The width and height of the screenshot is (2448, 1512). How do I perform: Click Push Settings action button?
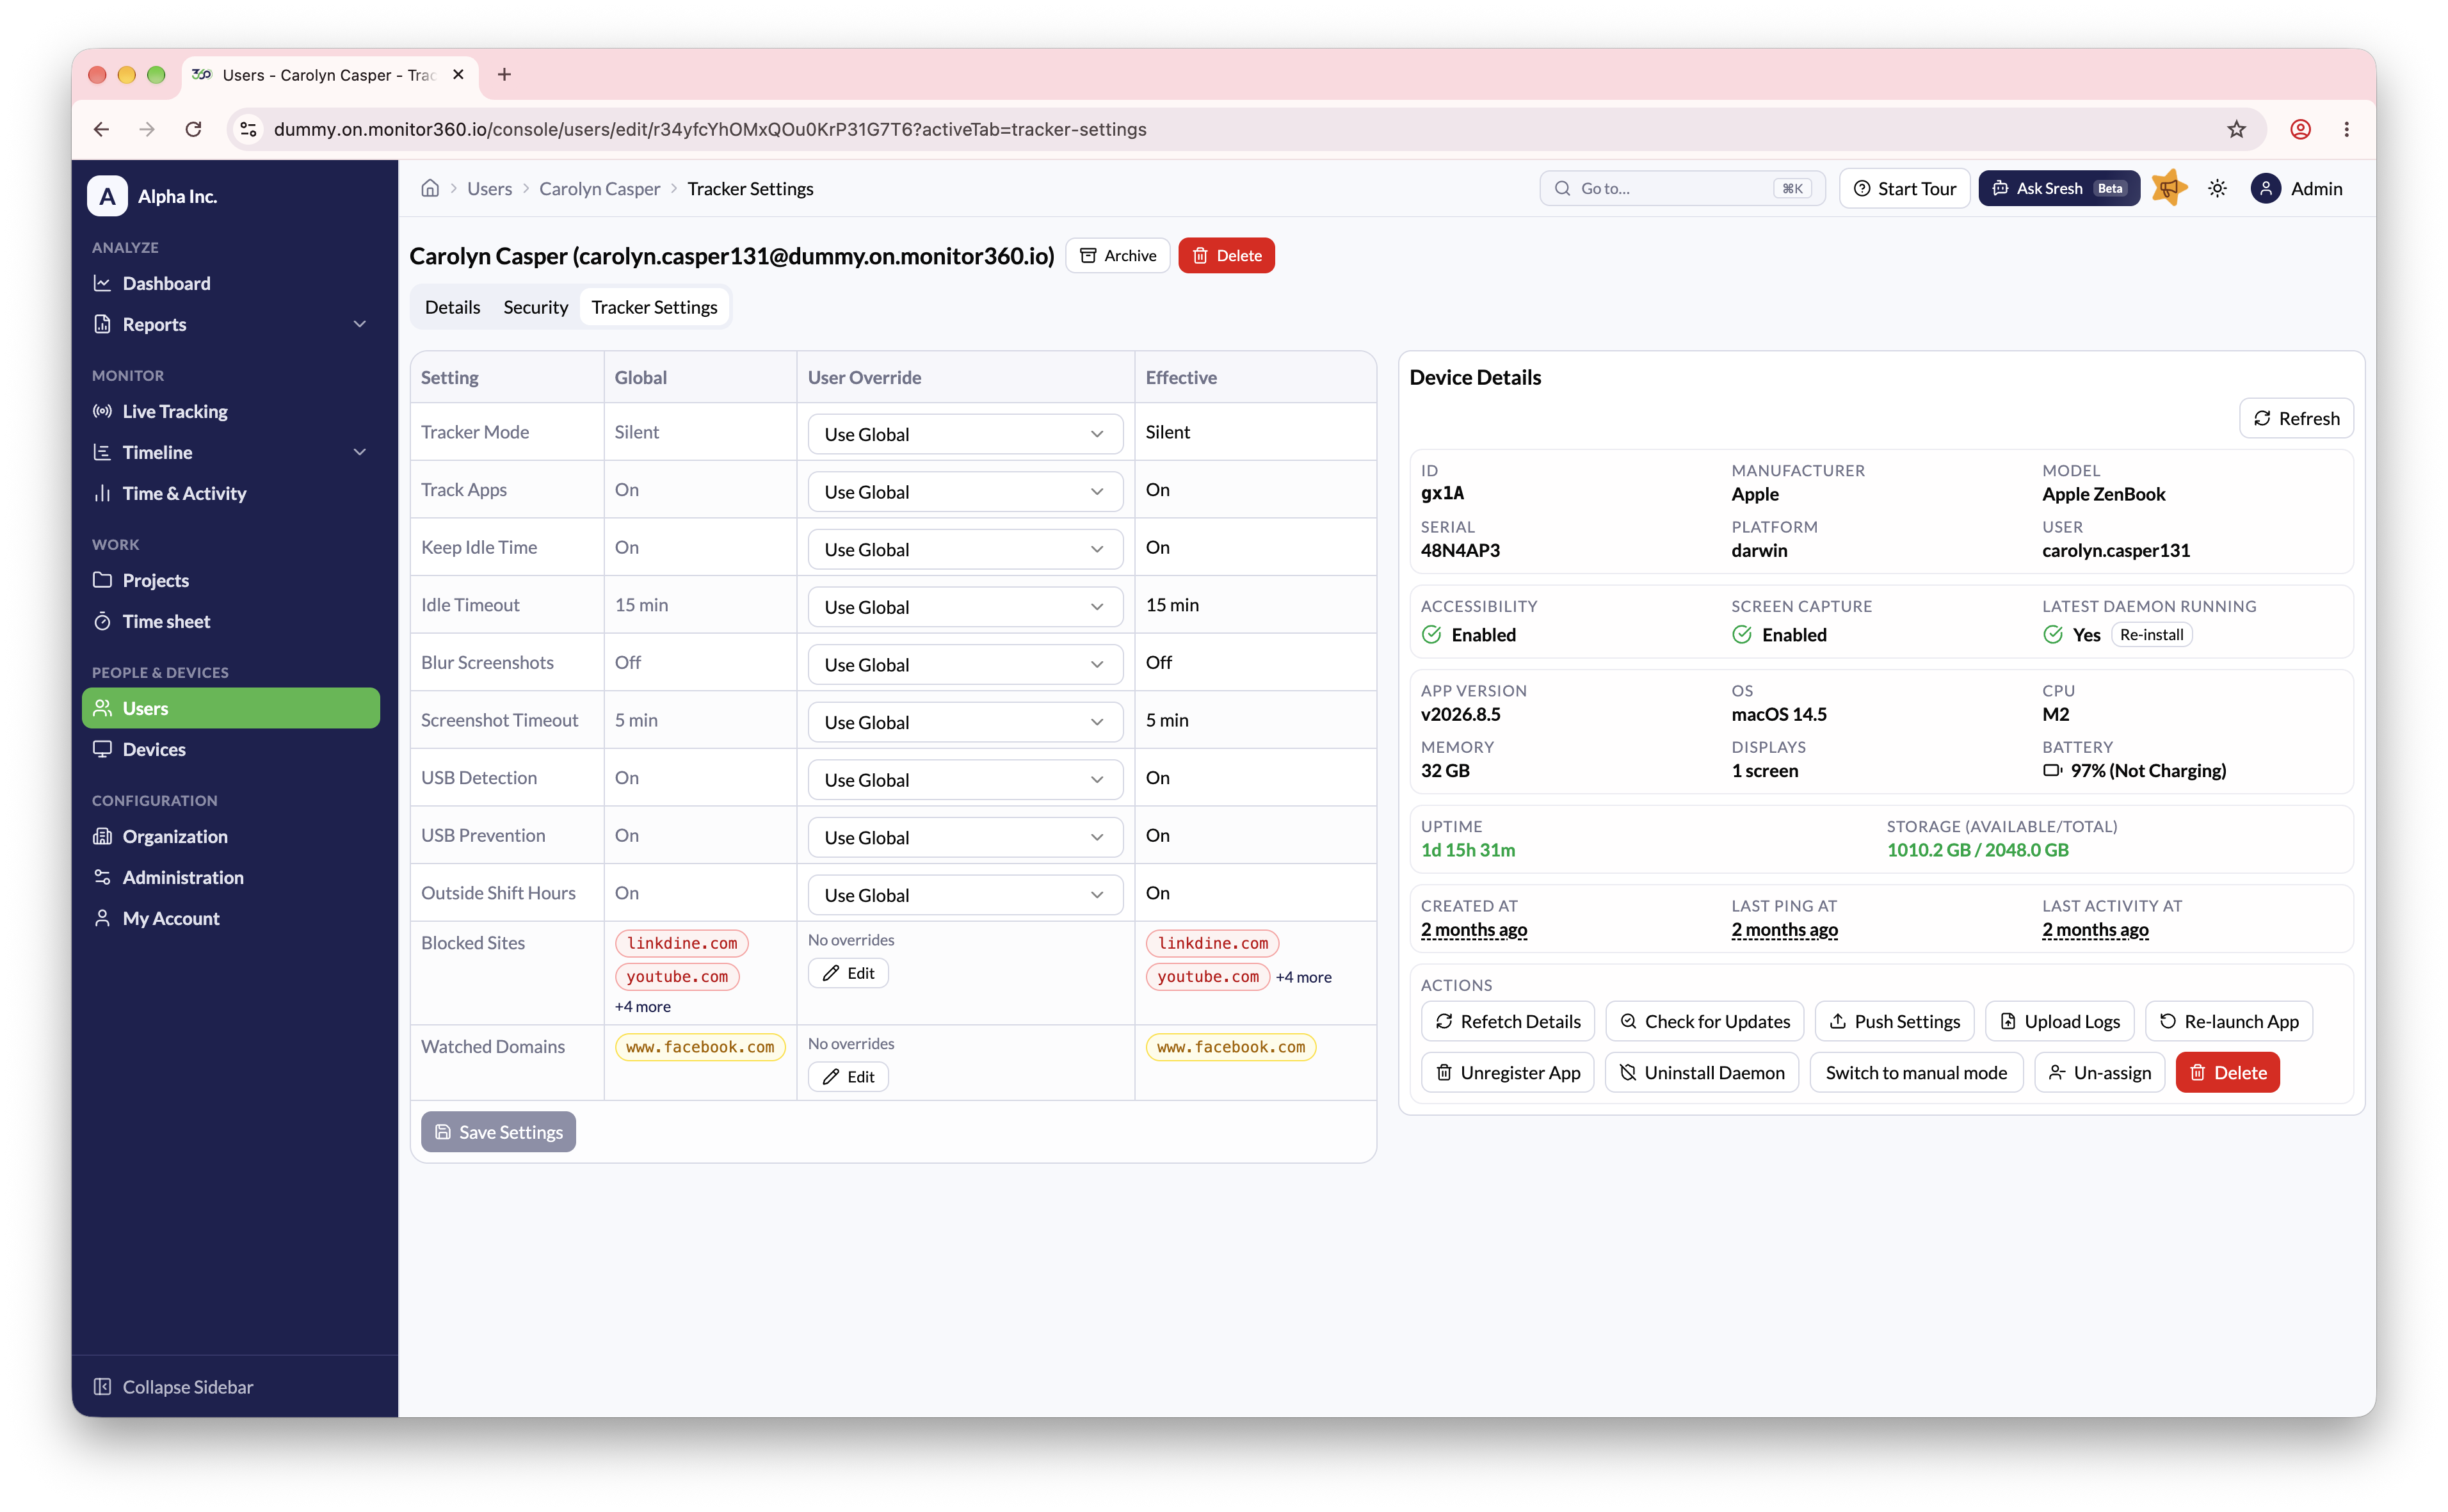(1894, 1021)
